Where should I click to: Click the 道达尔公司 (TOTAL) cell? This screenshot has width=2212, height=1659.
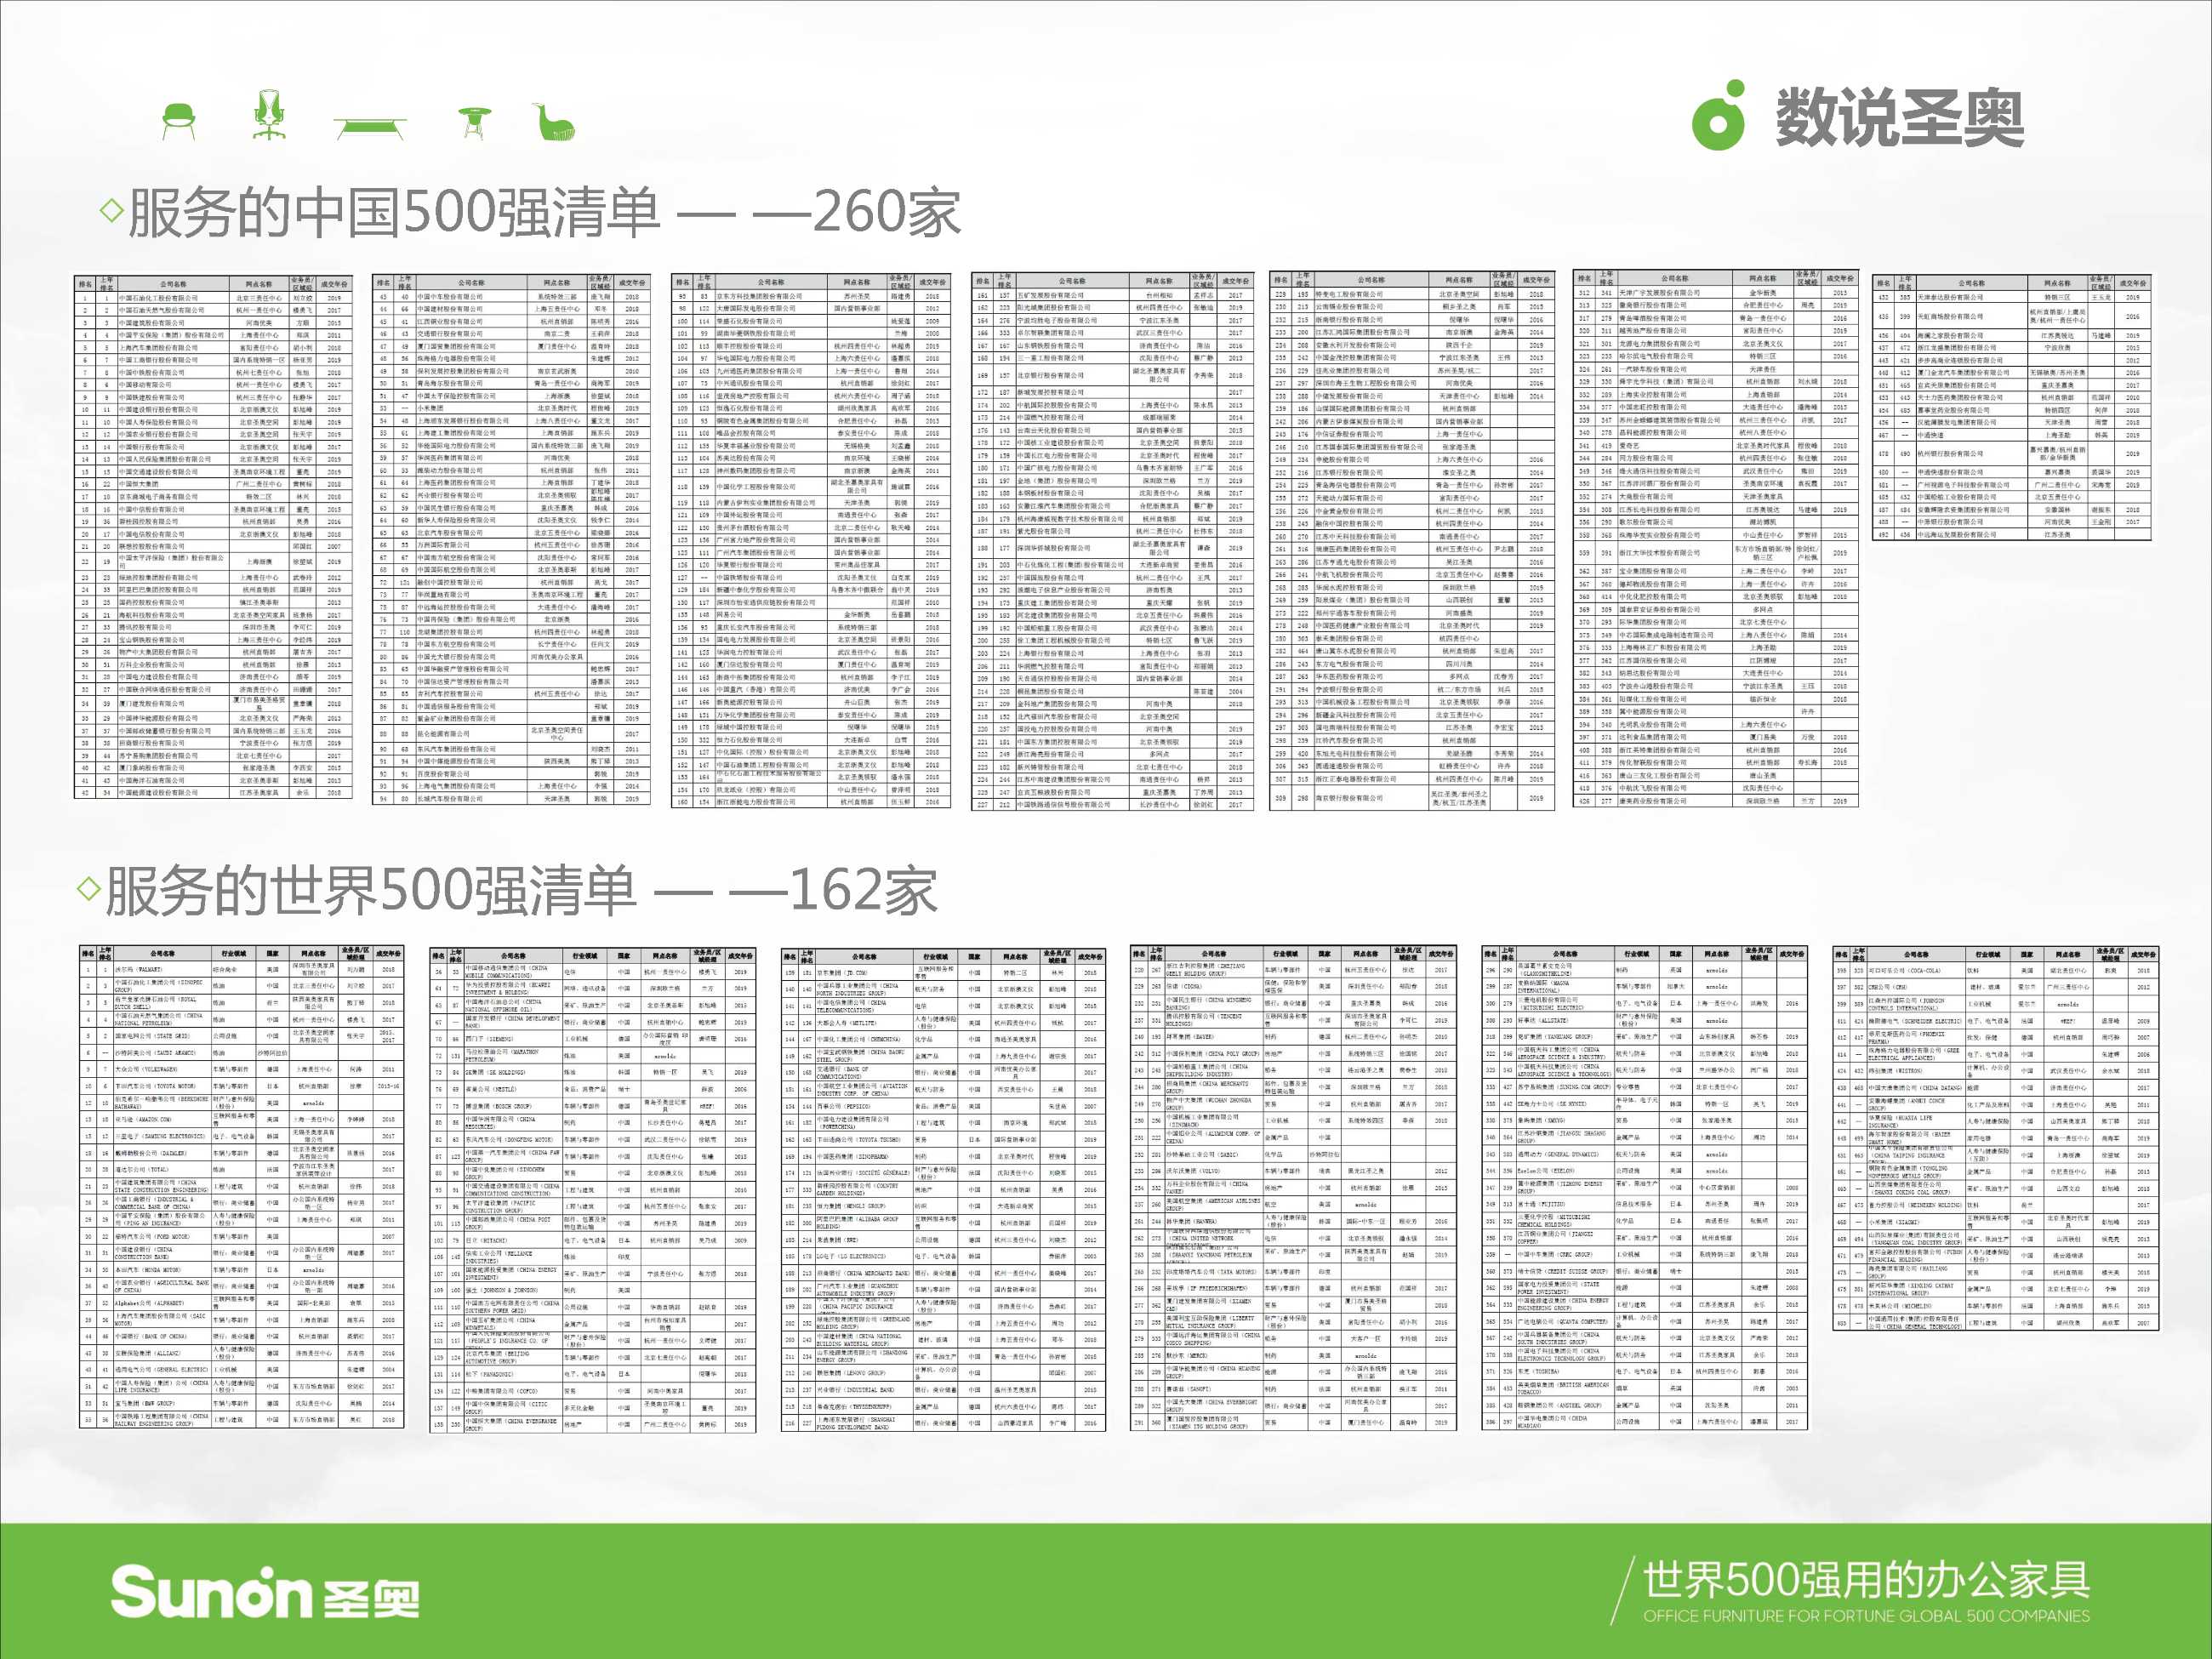click(x=163, y=1170)
